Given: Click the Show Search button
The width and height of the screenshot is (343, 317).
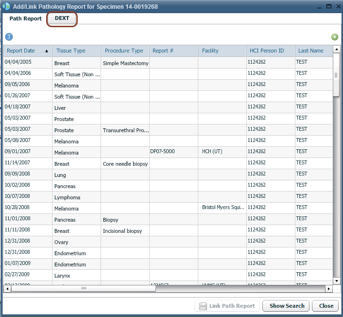Looking at the screenshot, I should coord(286,306).
